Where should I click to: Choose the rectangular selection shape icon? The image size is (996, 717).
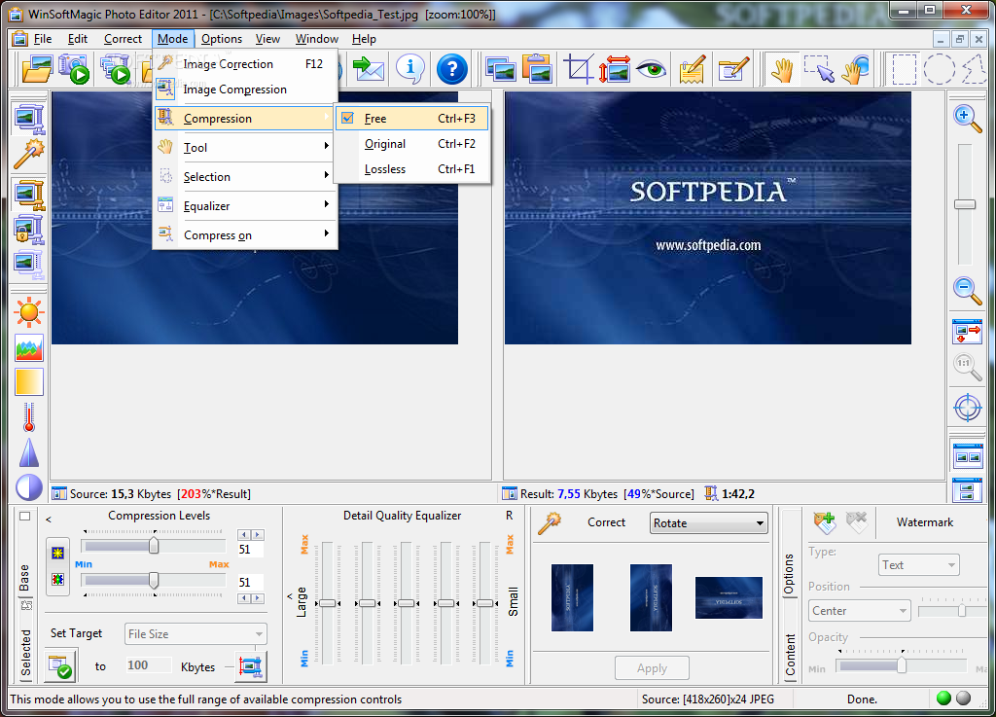[904, 69]
